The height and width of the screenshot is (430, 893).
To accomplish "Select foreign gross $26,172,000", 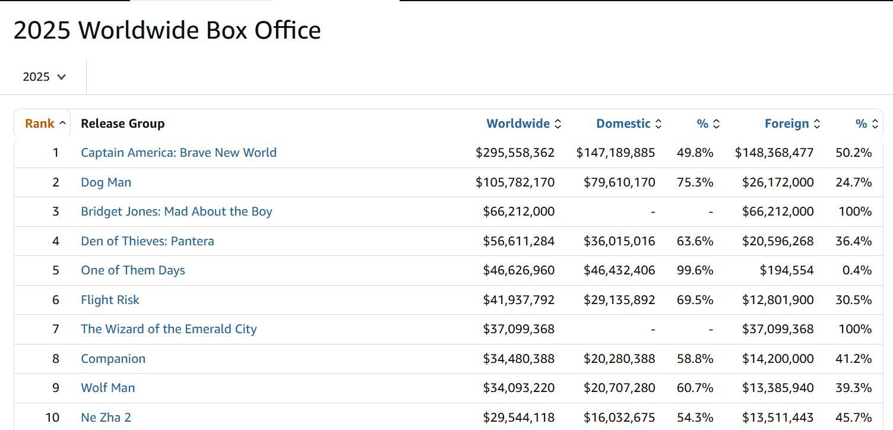I will click(x=778, y=182).
